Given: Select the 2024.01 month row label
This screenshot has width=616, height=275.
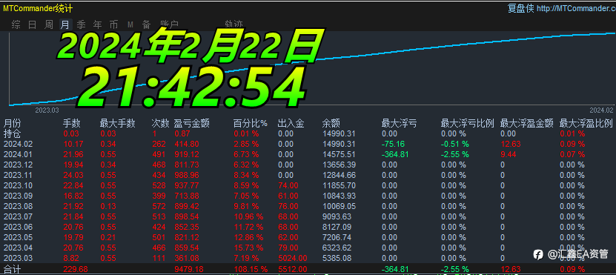Looking at the screenshot, I should tap(17, 154).
